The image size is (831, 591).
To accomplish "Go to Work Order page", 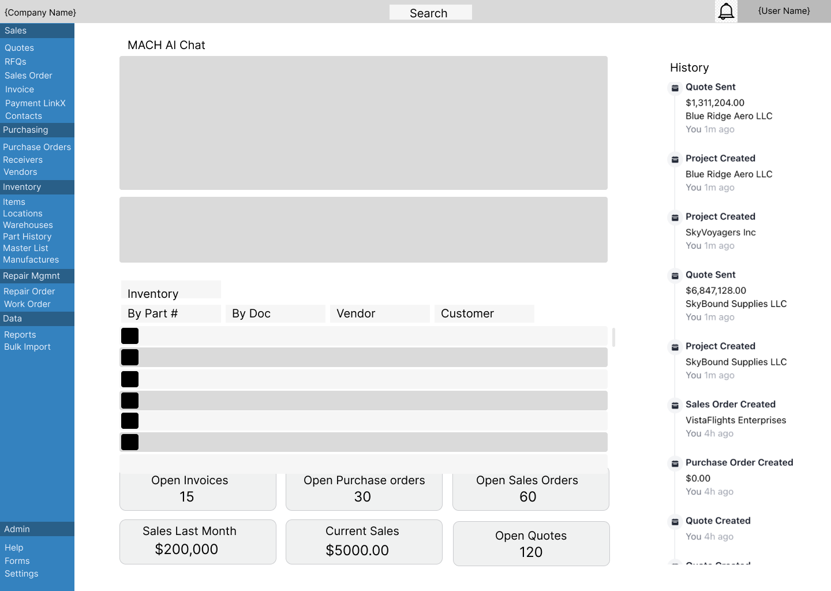I will tap(27, 304).
